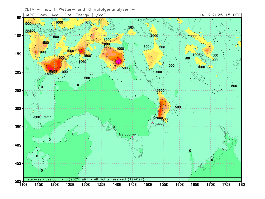Select the Sydney city name label

159,124
